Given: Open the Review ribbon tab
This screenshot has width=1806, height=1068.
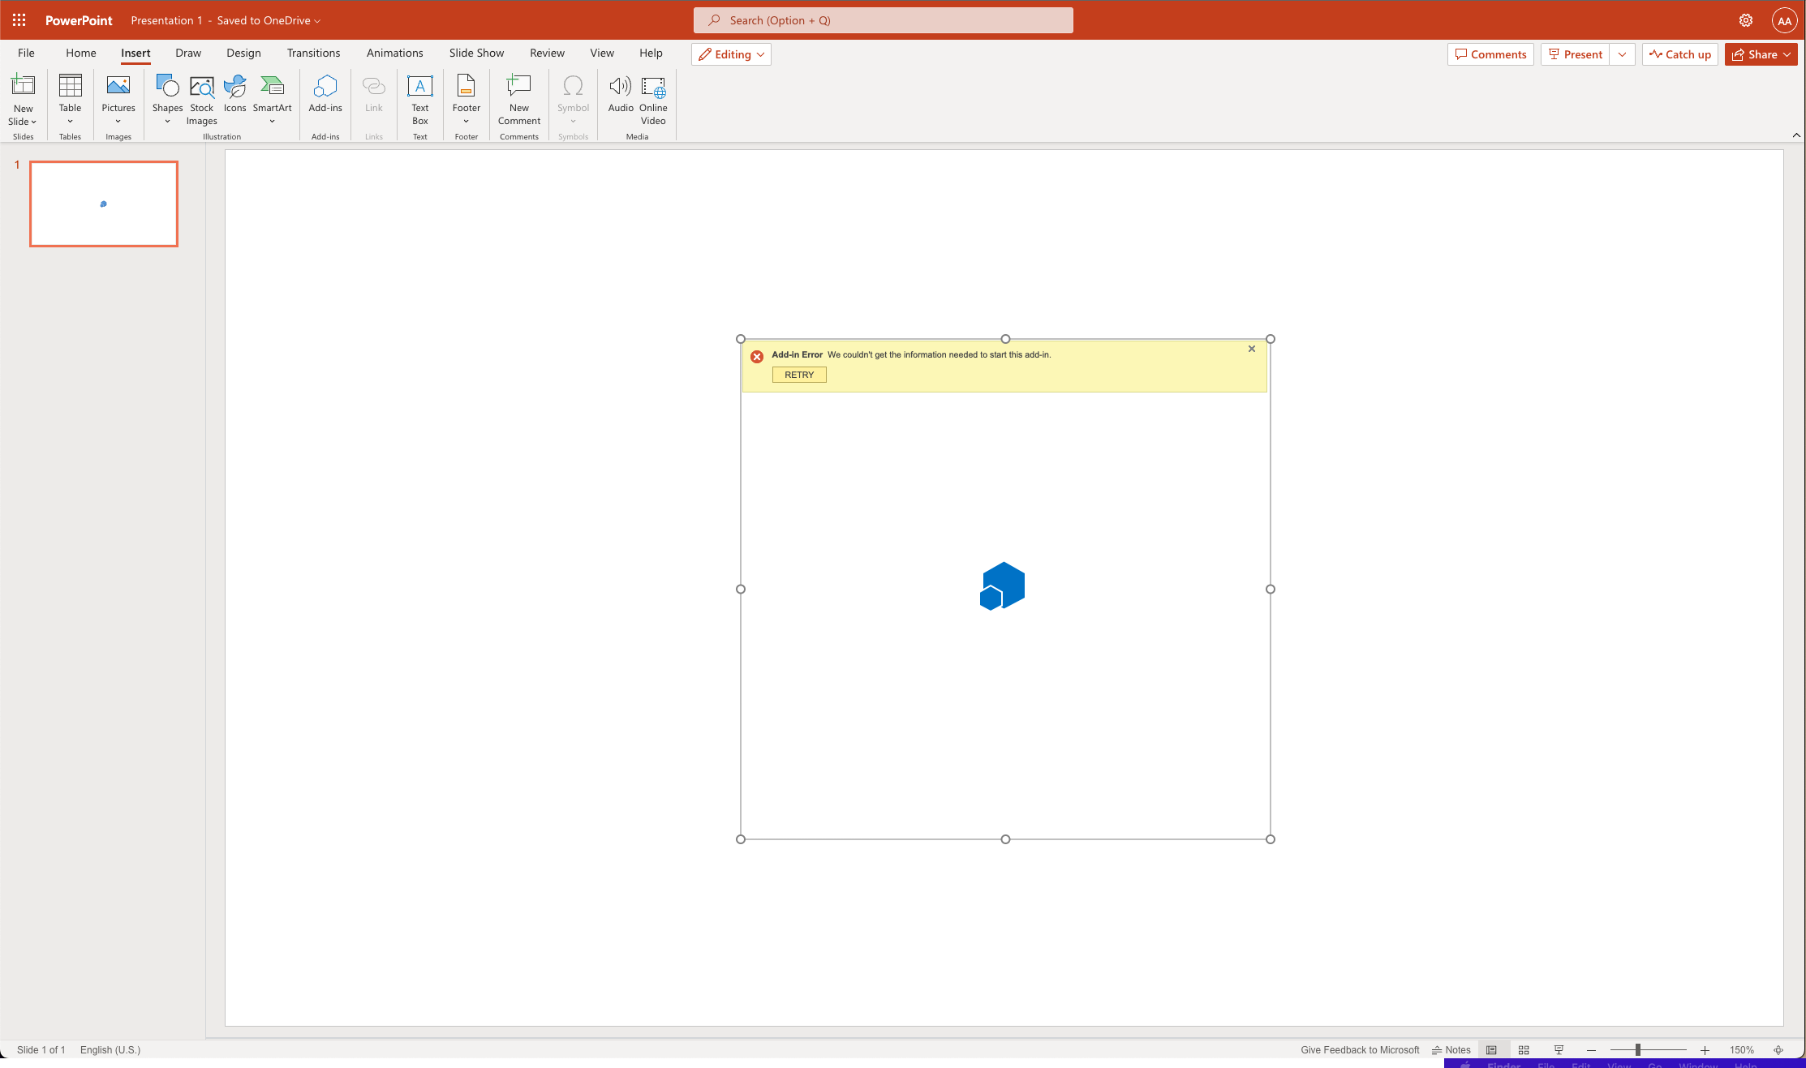Looking at the screenshot, I should [x=547, y=53].
